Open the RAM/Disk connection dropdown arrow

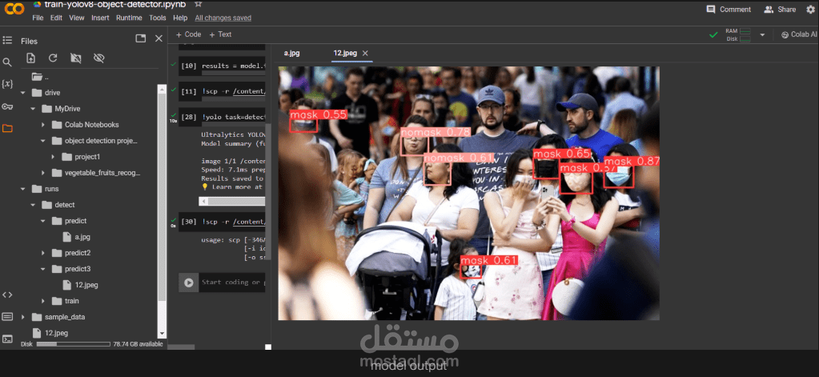pos(762,35)
